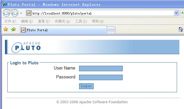Expand the address bar history dropdown
This screenshot has width=184, height=109.
coord(176,13)
